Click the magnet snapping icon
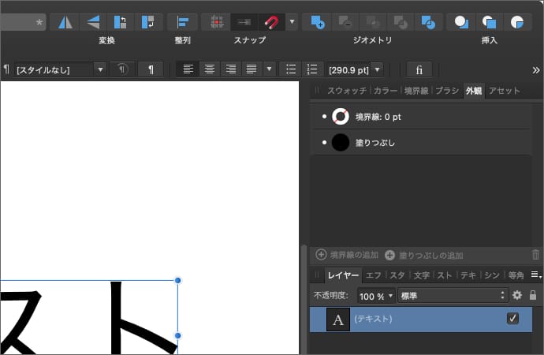Viewport: 544px width, 355px height. pos(271,21)
